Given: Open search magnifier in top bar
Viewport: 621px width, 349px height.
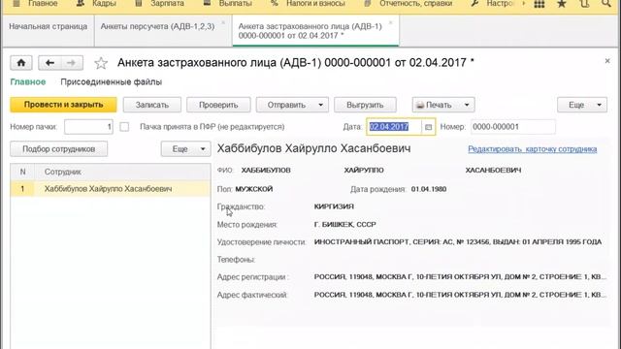Looking at the screenshot, I should [x=606, y=4].
